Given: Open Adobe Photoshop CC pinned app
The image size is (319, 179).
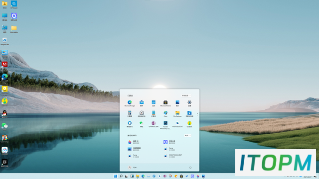Looking at the screenshot, I should [x=165, y=125].
